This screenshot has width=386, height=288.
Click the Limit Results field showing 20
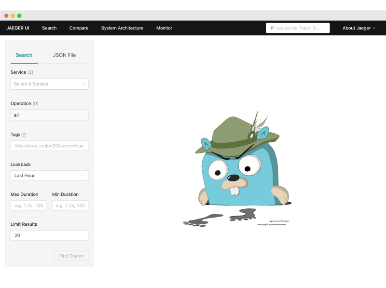50,235
